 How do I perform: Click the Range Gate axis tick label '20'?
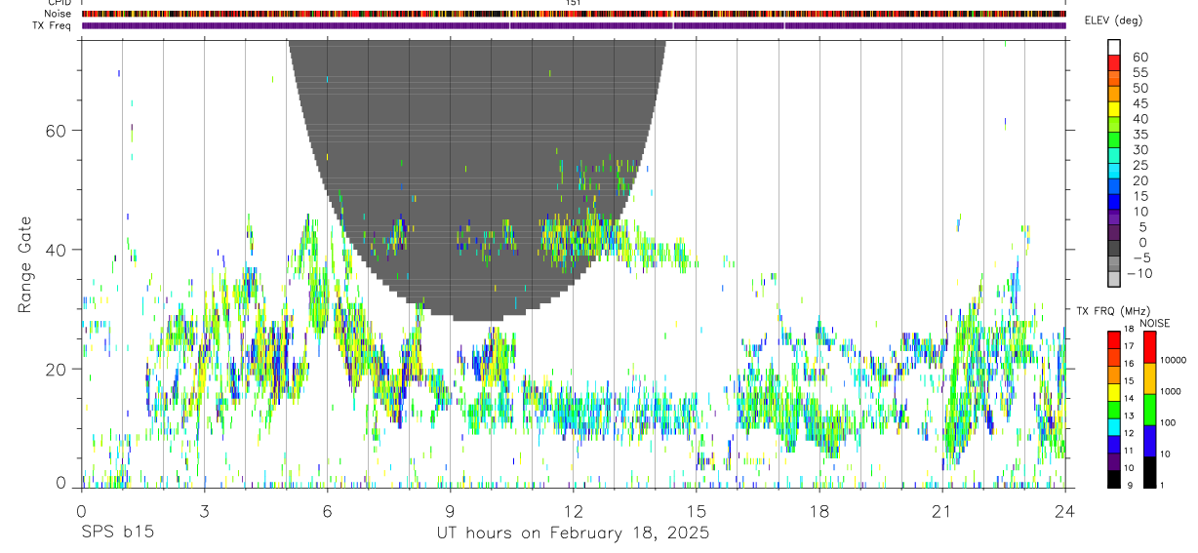[x=55, y=369]
